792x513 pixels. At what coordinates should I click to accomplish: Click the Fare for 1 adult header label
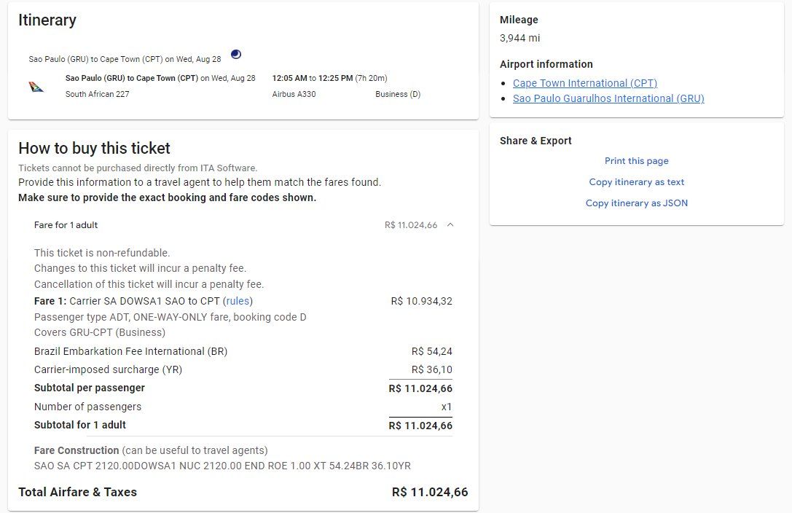coord(66,225)
